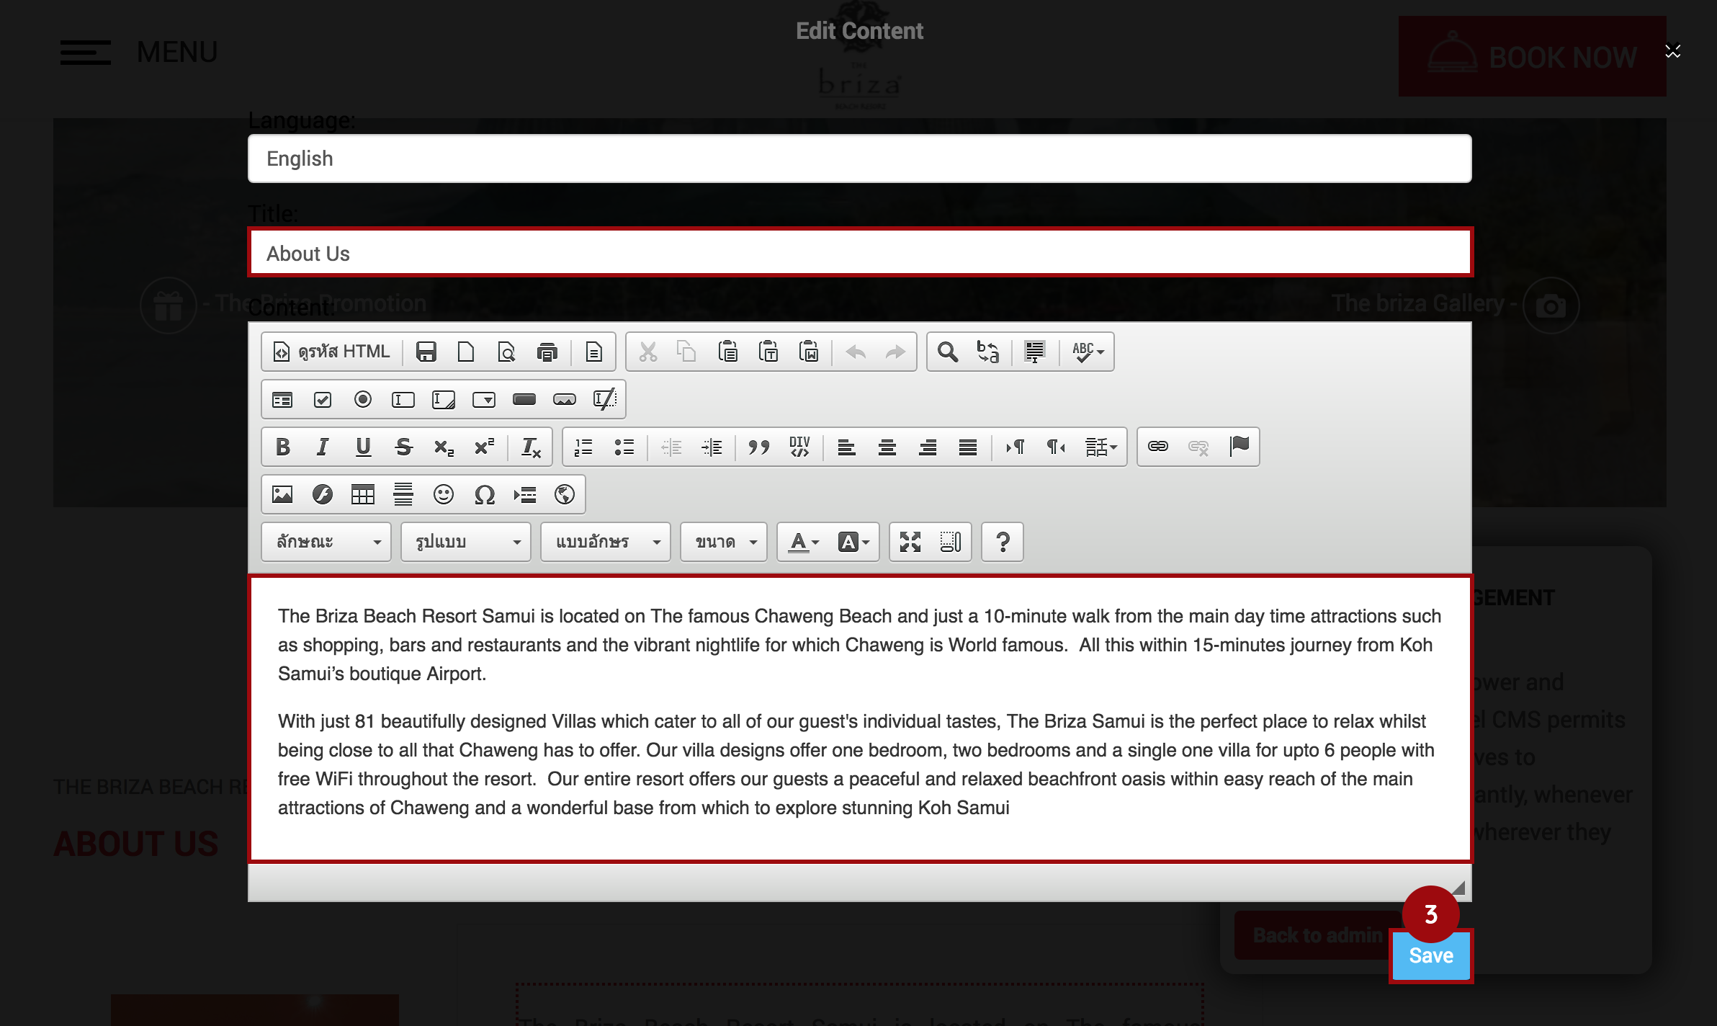Screen dimensions: 1717x1026
Task: Click the Paste icon
Action: tap(728, 352)
